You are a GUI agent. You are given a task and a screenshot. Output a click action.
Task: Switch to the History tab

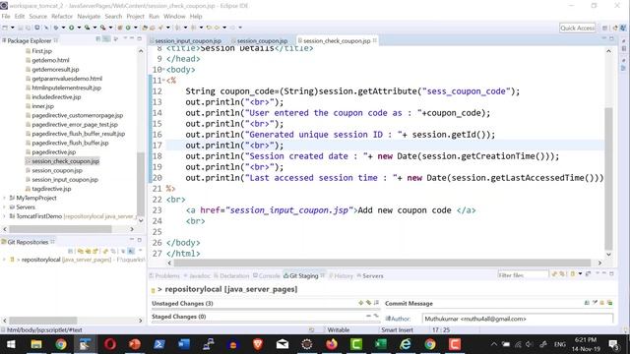pos(342,275)
